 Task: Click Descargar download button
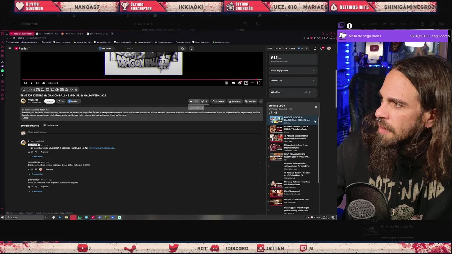click(x=235, y=101)
